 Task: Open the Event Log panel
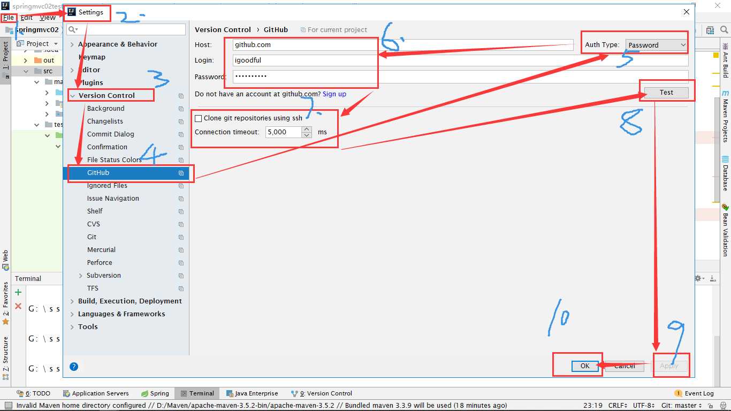(x=694, y=393)
